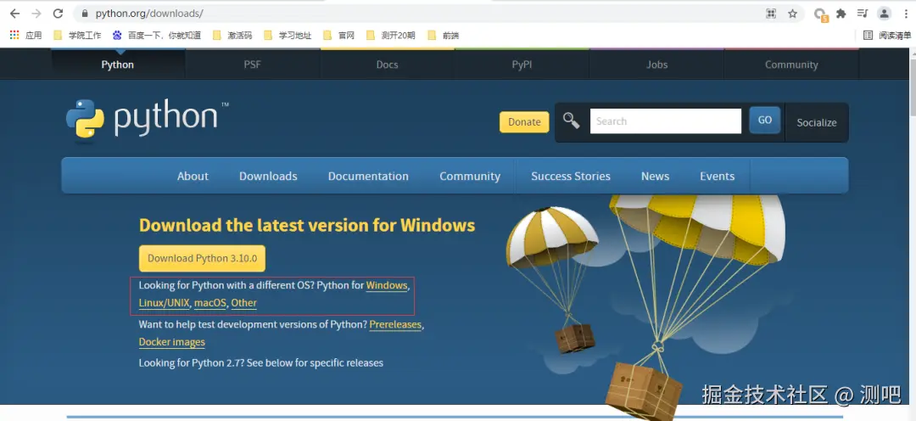Open the 应用 apps grid shortcut
Screen dimensions: 916x421
[25, 35]
